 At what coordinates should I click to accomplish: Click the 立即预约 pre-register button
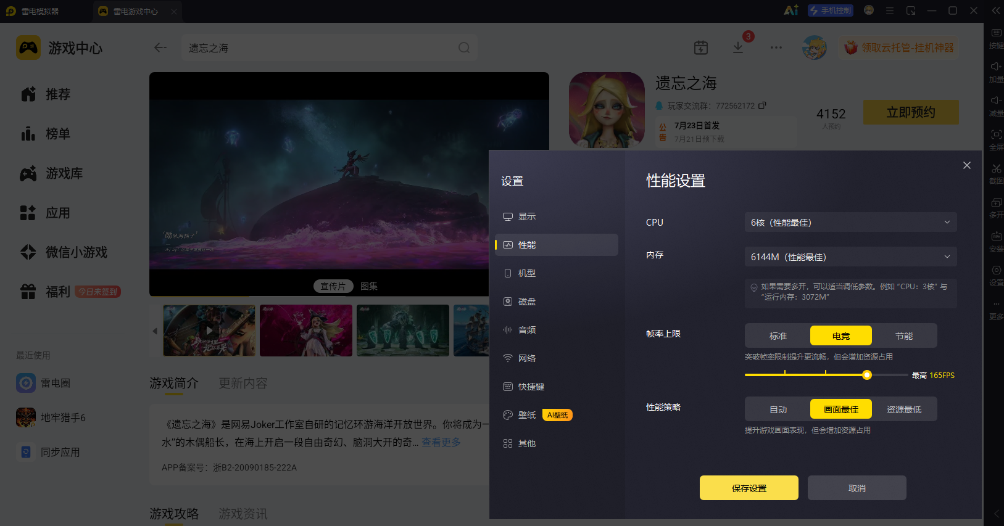click(911, 112)
